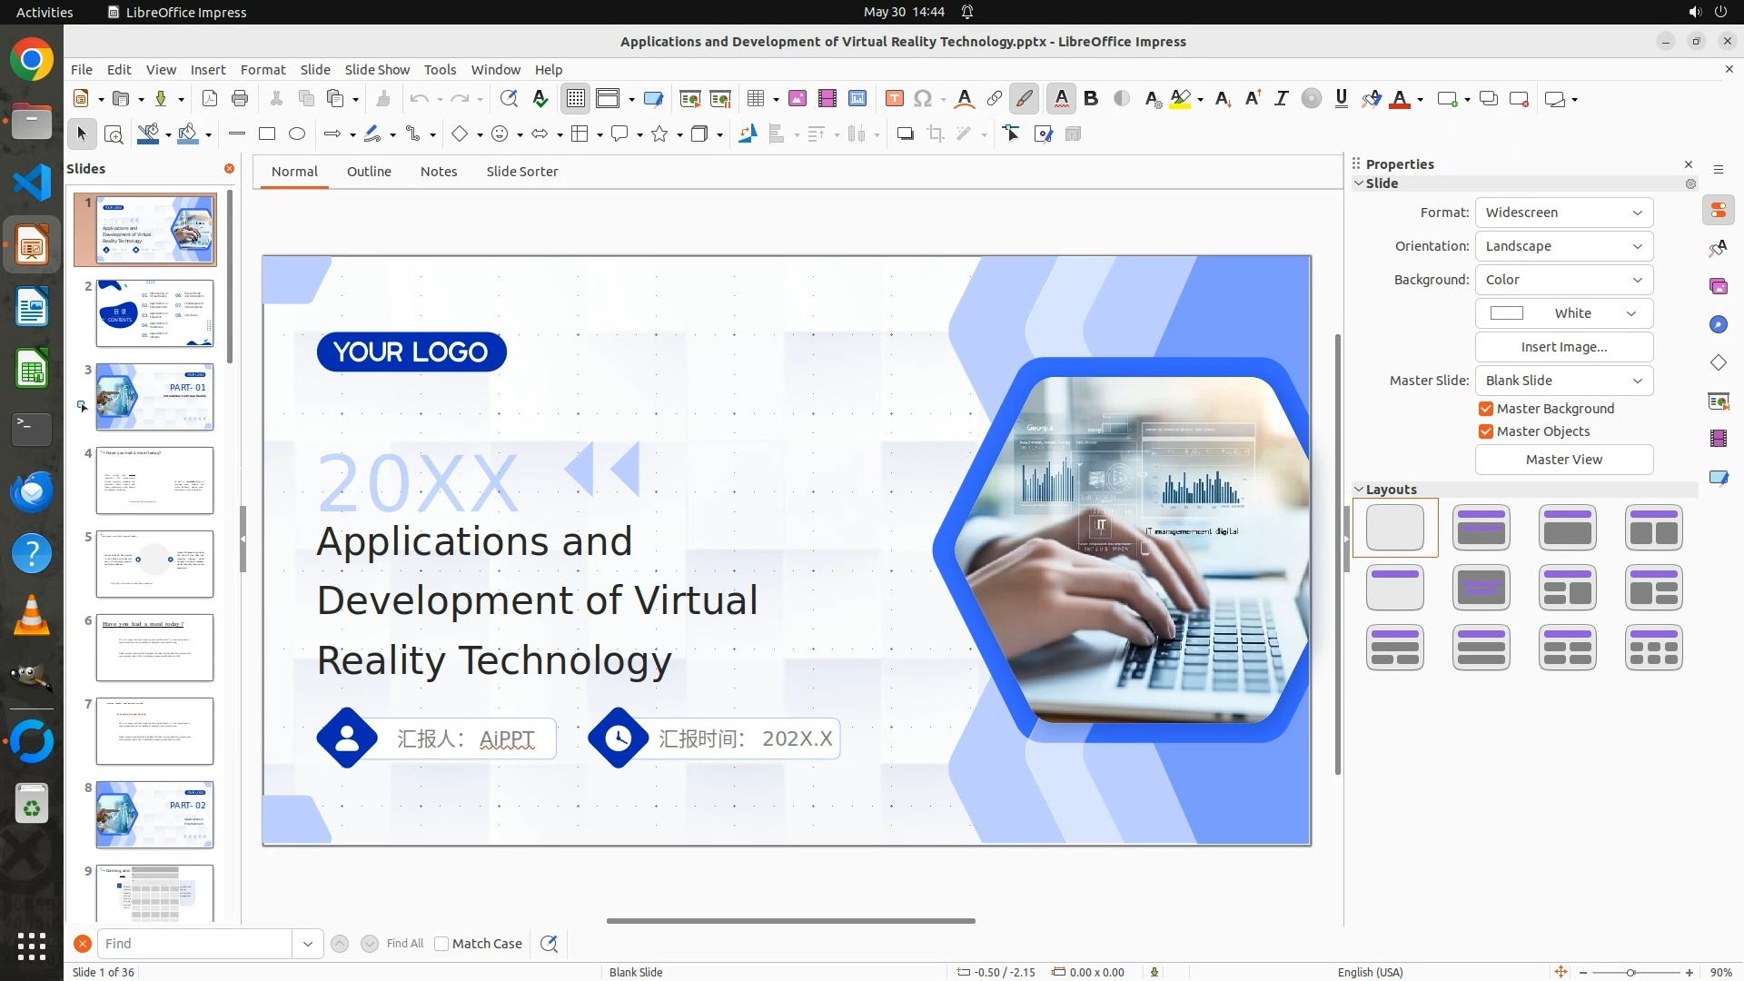
Task: Switch to the Slide Sorter tab
Action: [521, 172]
